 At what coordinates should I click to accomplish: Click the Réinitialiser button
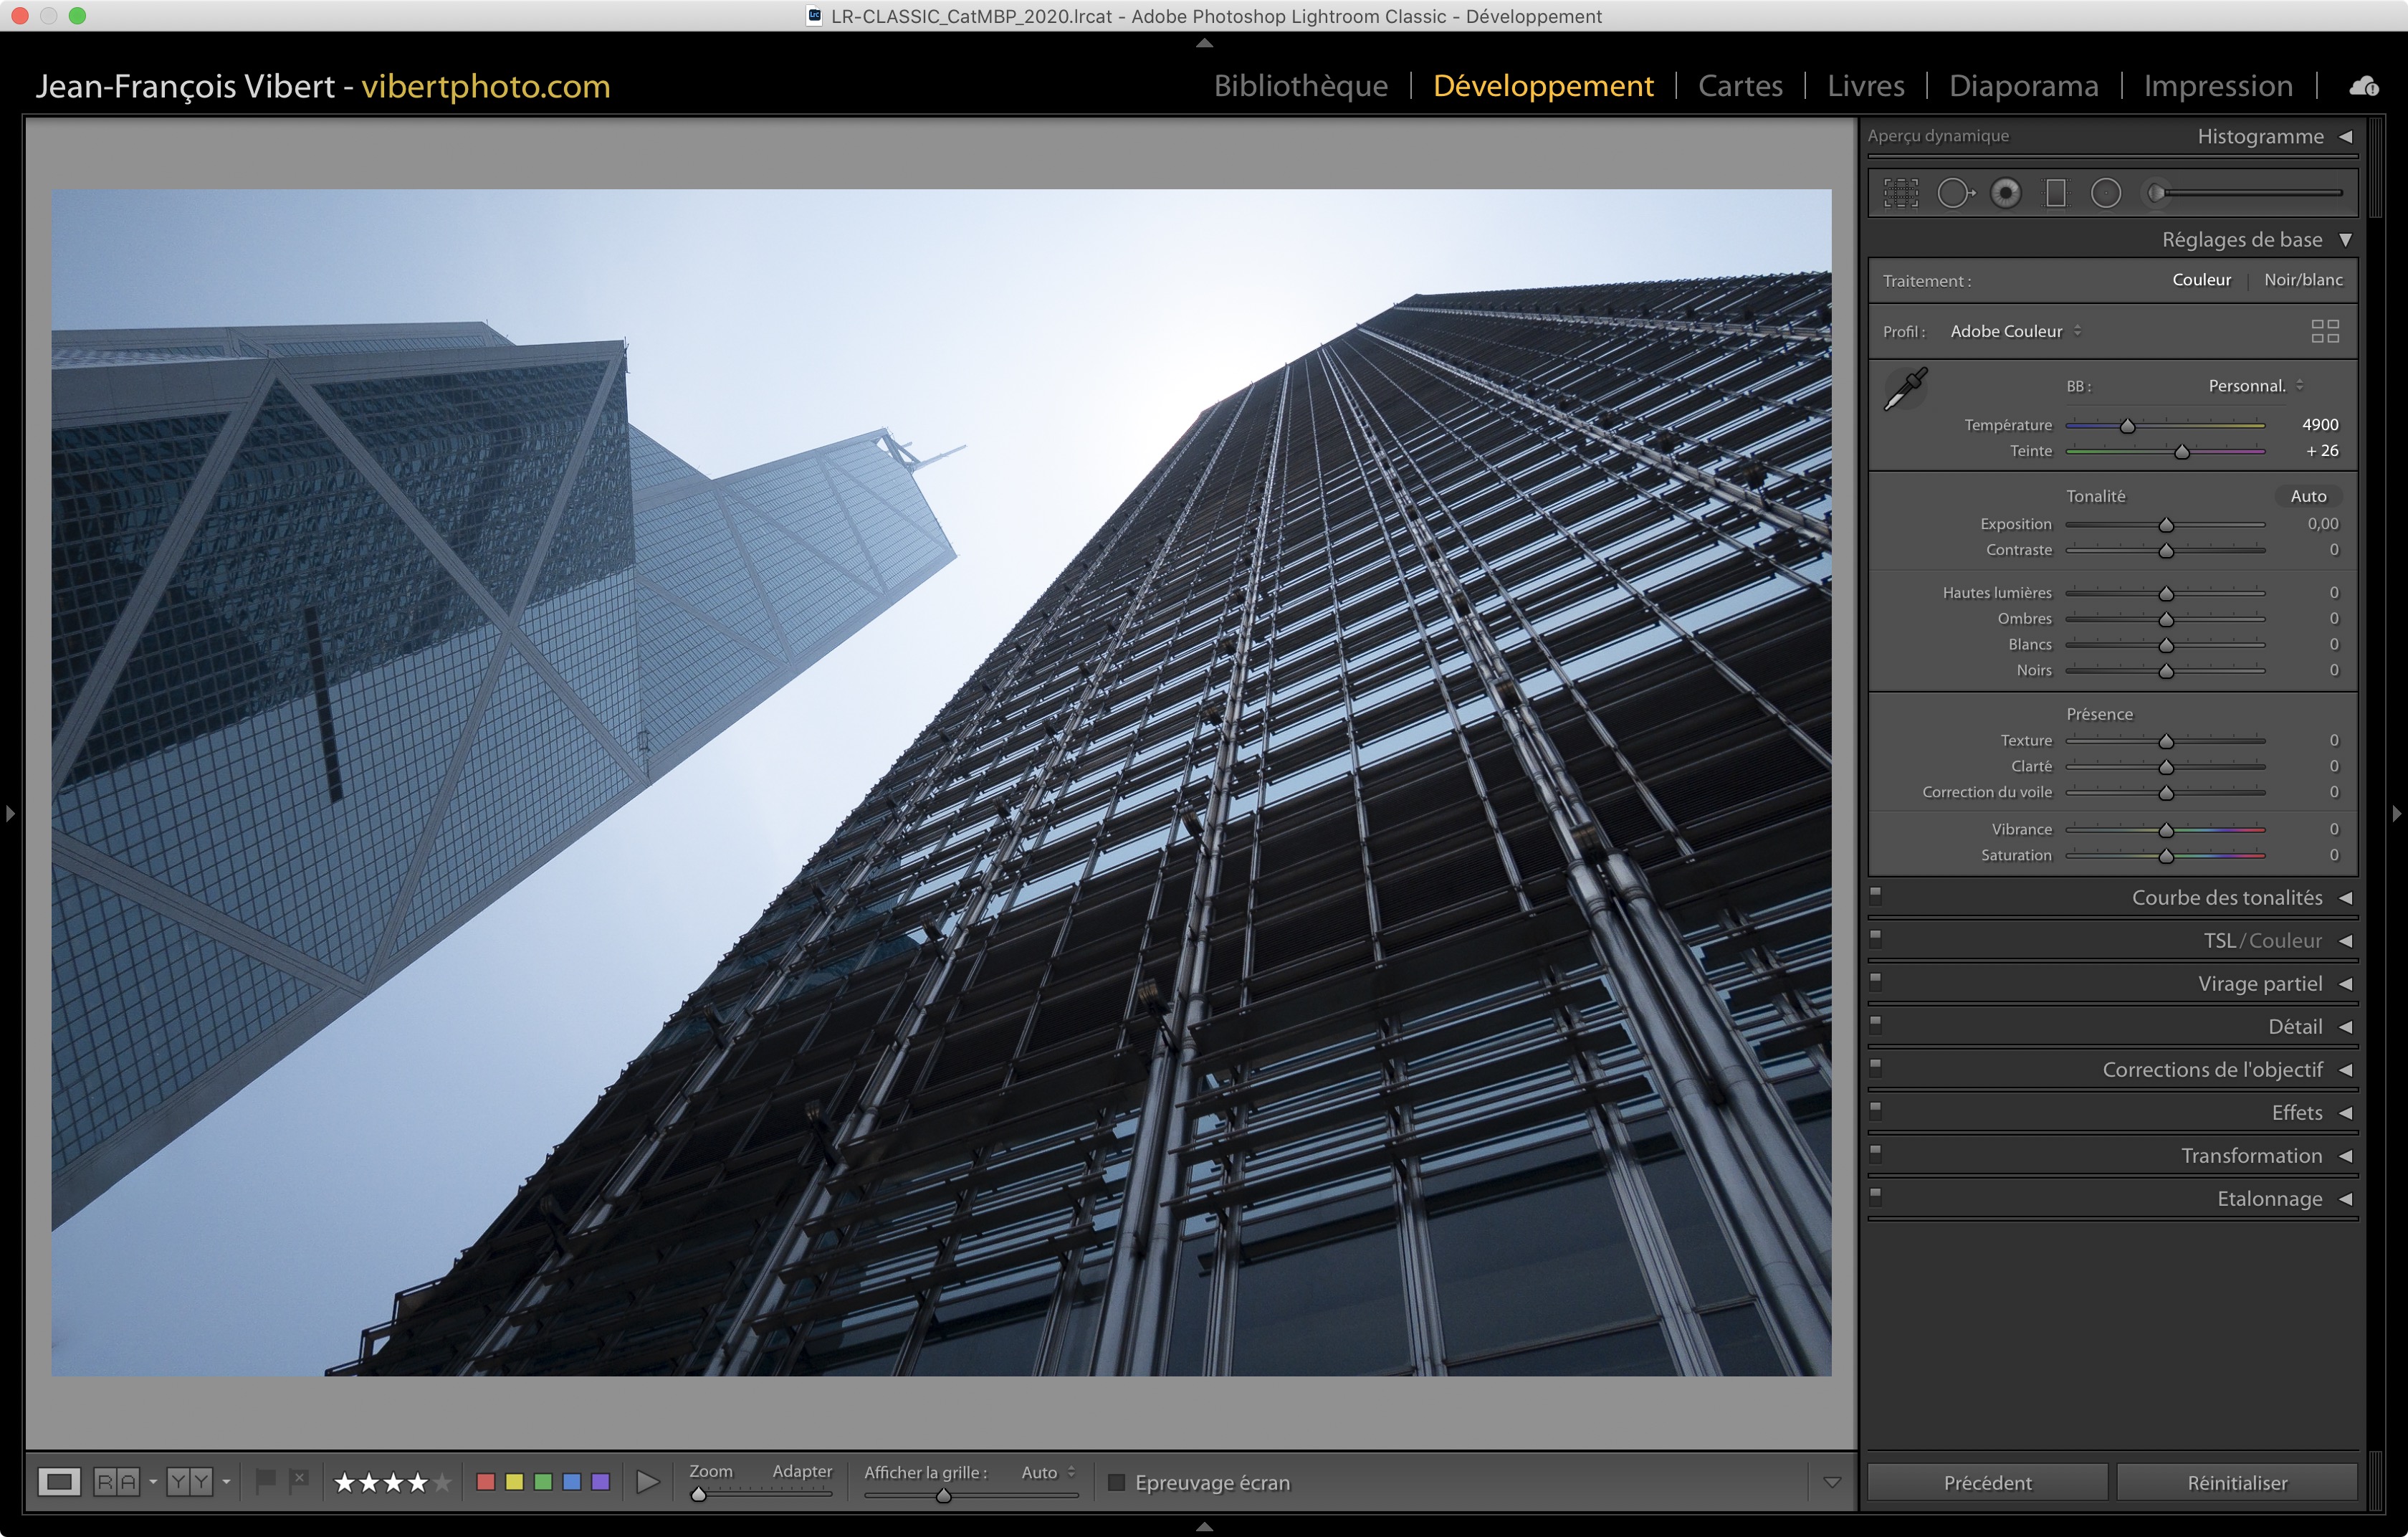pyautogui.click(x=2236, y=1482)
